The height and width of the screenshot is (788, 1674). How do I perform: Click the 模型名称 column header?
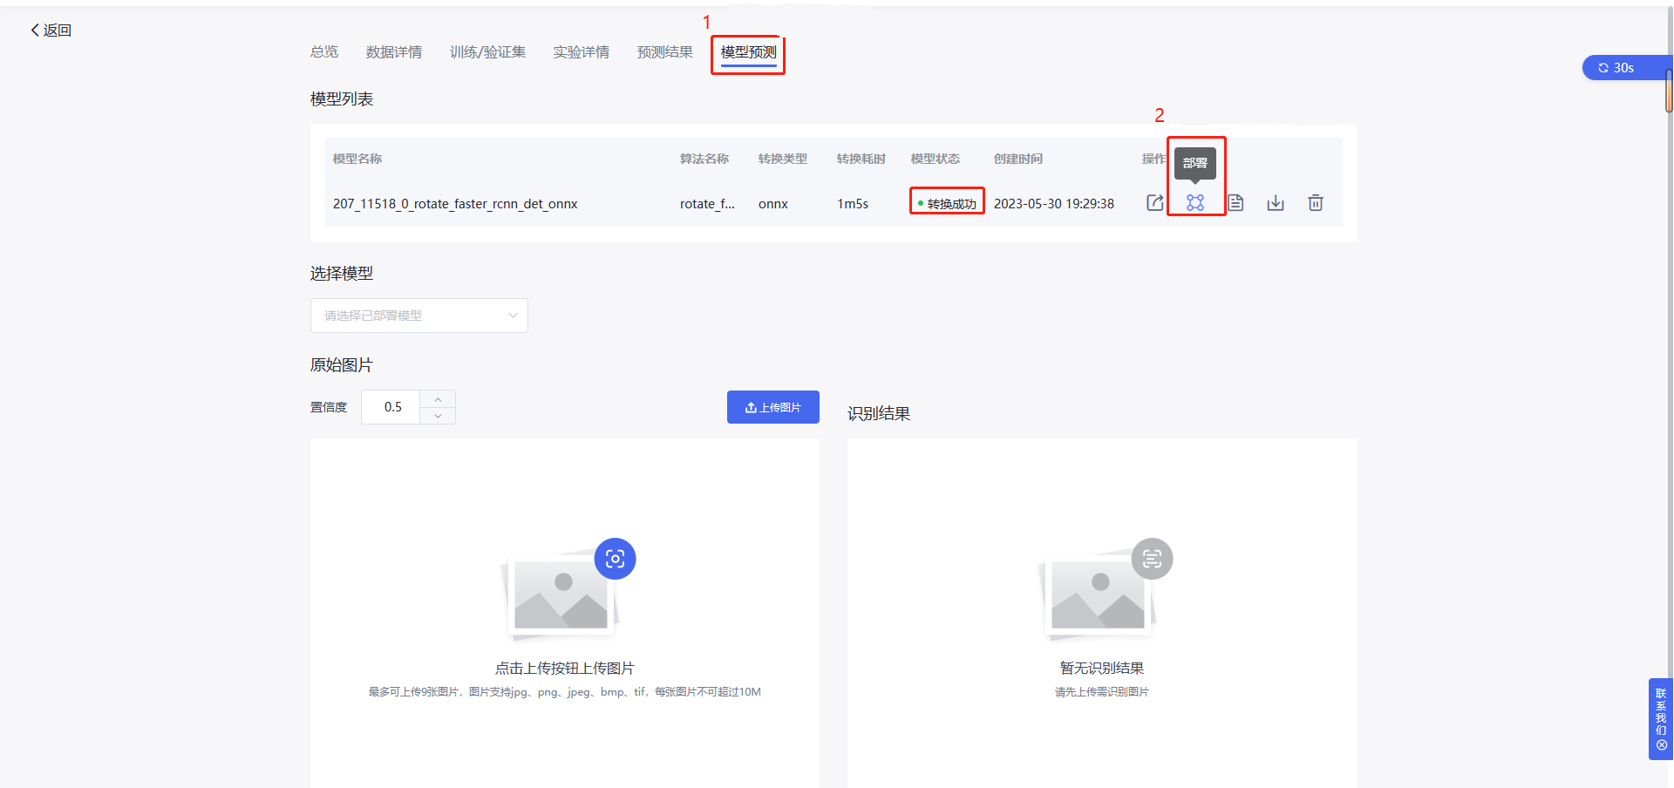pos(357,159)
